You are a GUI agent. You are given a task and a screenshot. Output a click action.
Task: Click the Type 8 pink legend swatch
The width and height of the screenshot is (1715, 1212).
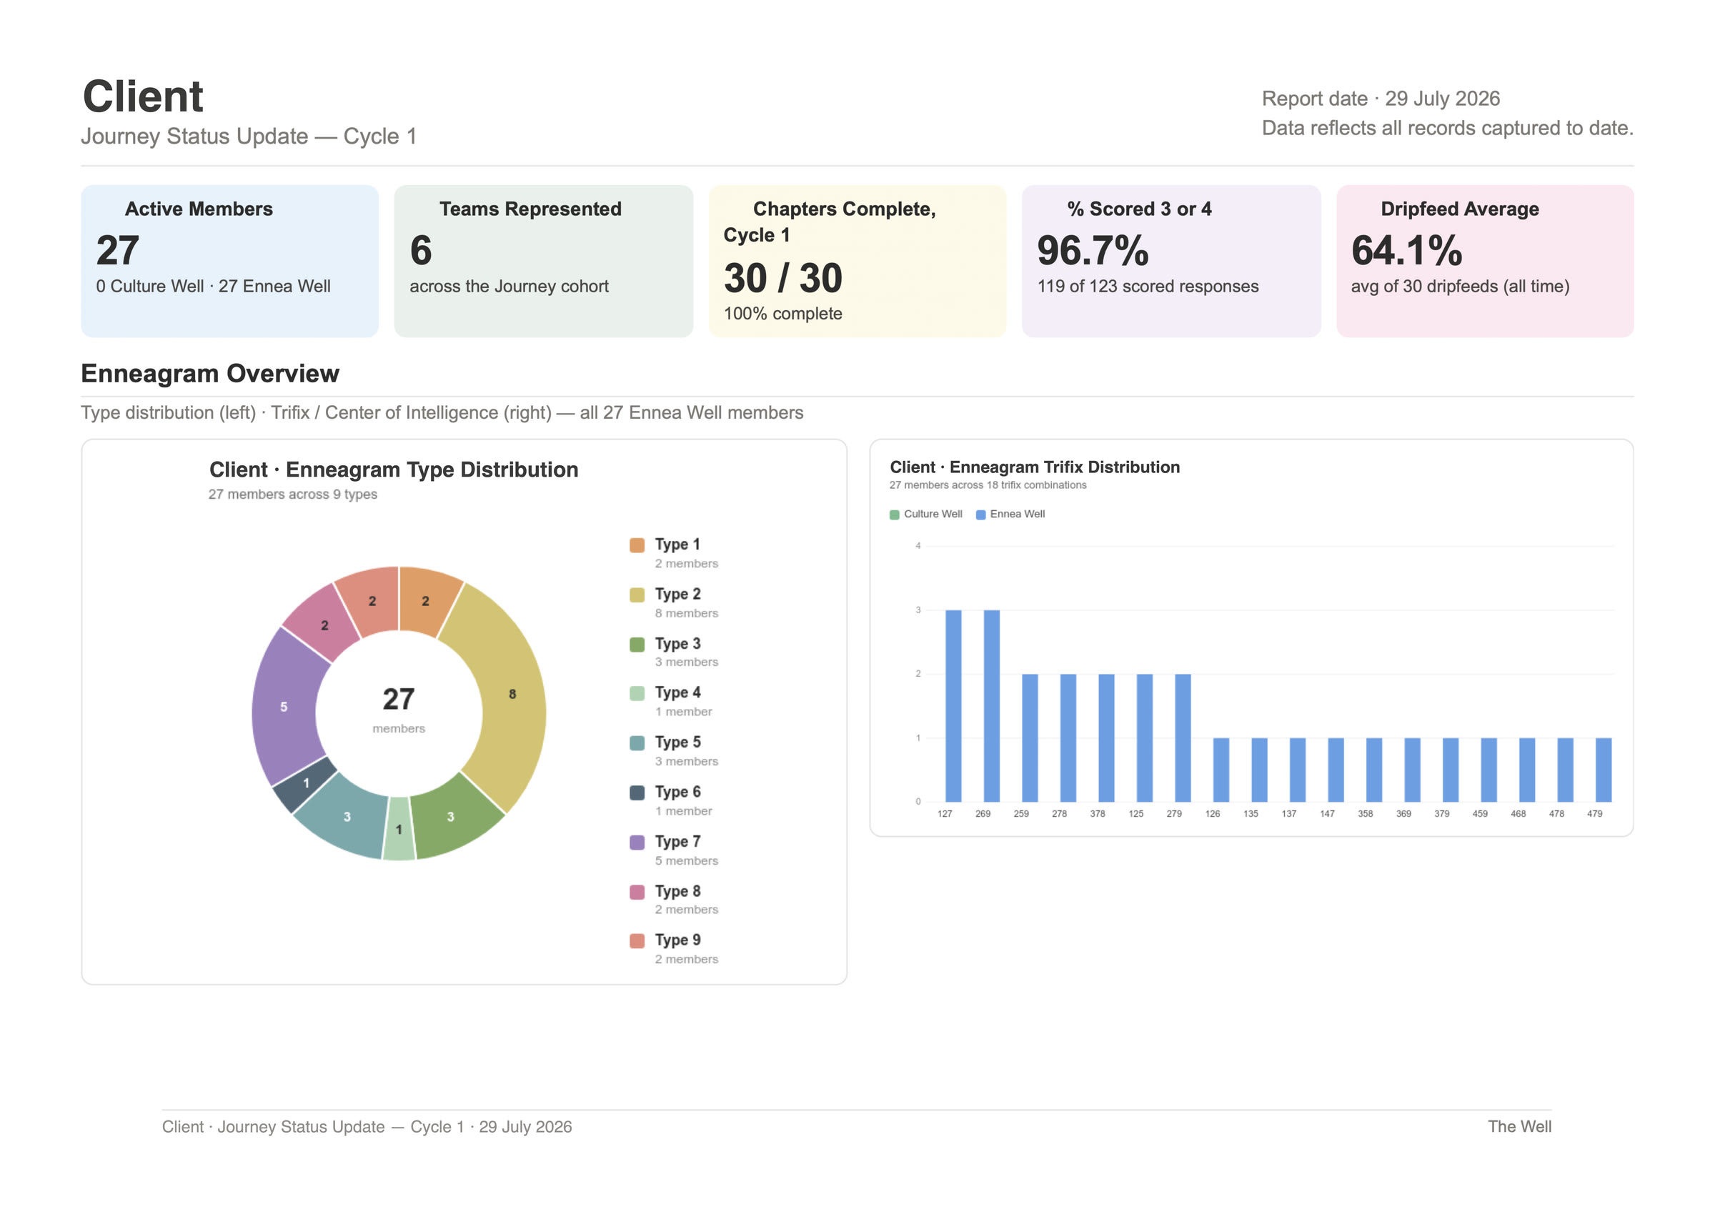[637, 893]
